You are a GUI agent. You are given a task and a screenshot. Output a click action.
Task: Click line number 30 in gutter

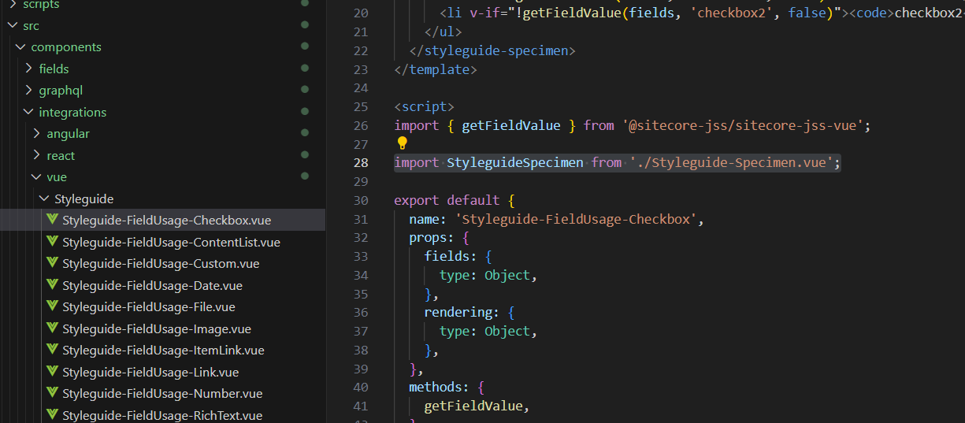point(361,200)
